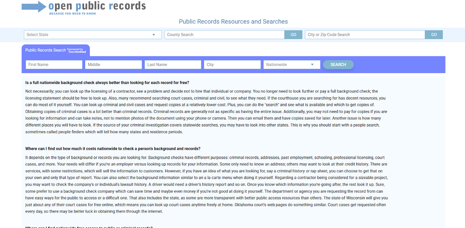Viewport: 465px width, 228px height.
Task: Click the Last Name input field
Action: [172, 64]
